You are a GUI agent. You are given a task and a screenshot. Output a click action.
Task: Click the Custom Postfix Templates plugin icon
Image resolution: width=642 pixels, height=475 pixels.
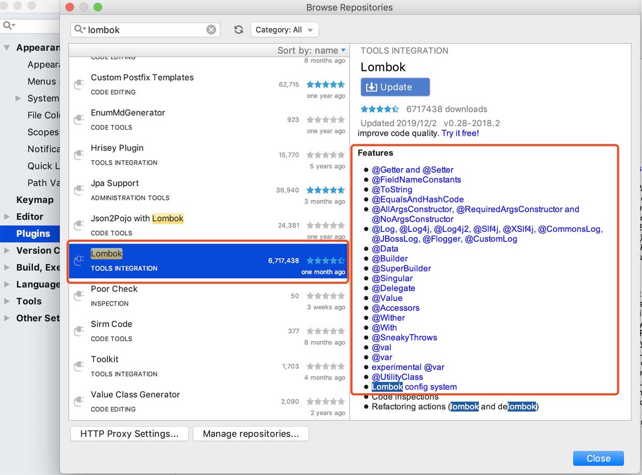(x=79, y=84)
